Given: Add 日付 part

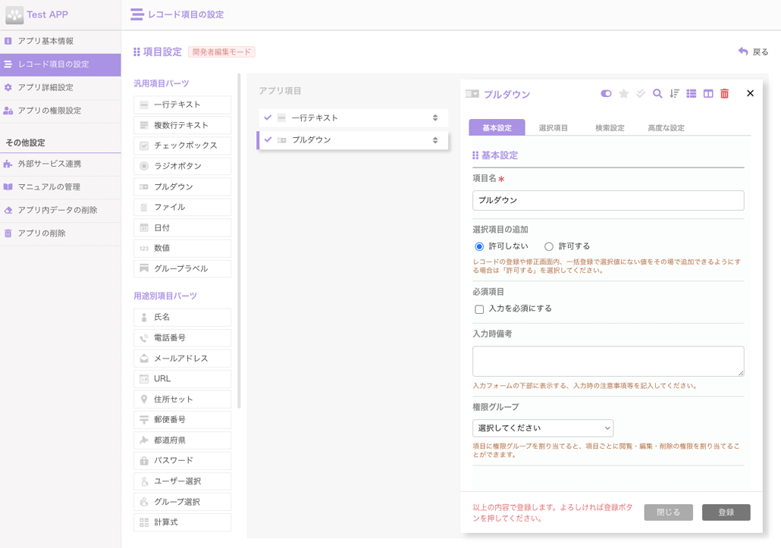Looking at the screenshot, I should (x=182, y=227).
